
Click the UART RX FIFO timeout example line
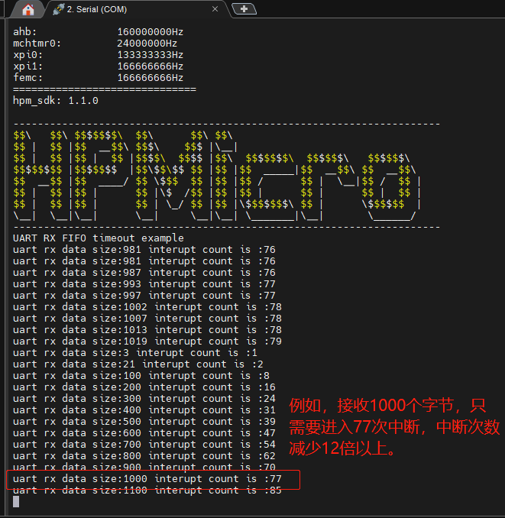point(99,238)
